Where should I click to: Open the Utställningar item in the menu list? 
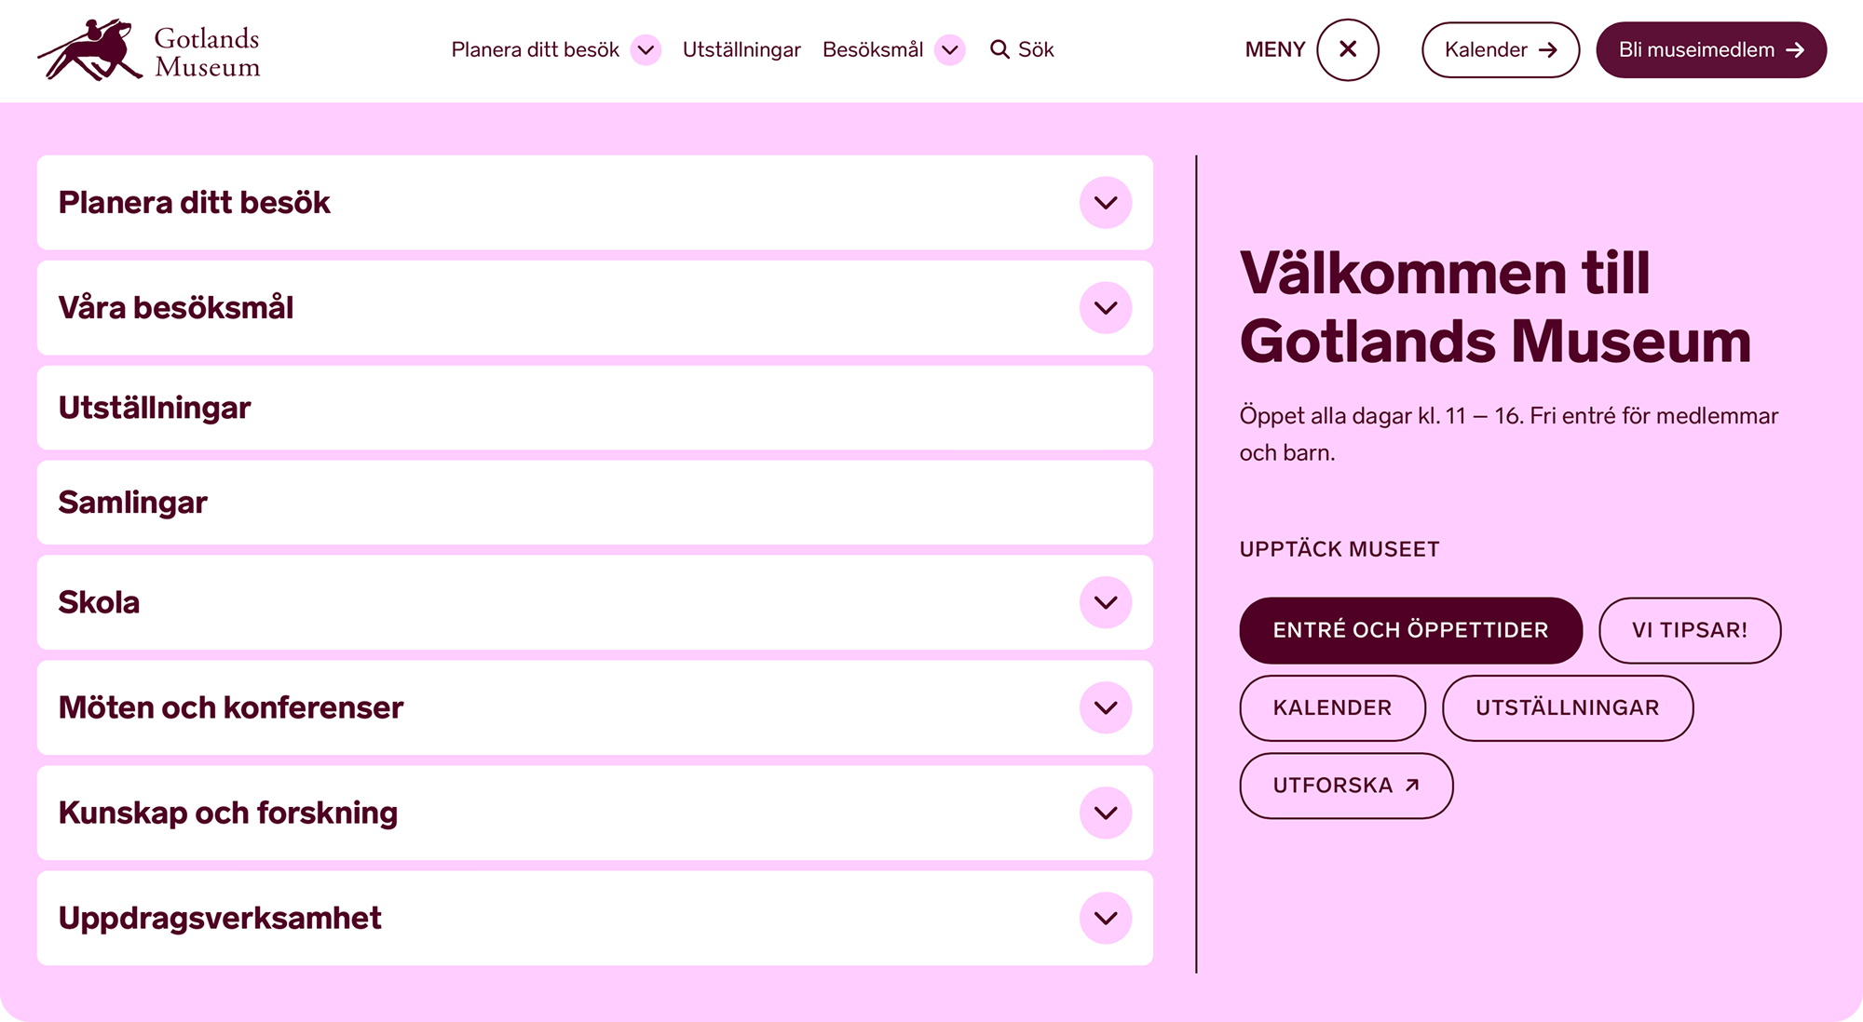(x=155, y=408)
